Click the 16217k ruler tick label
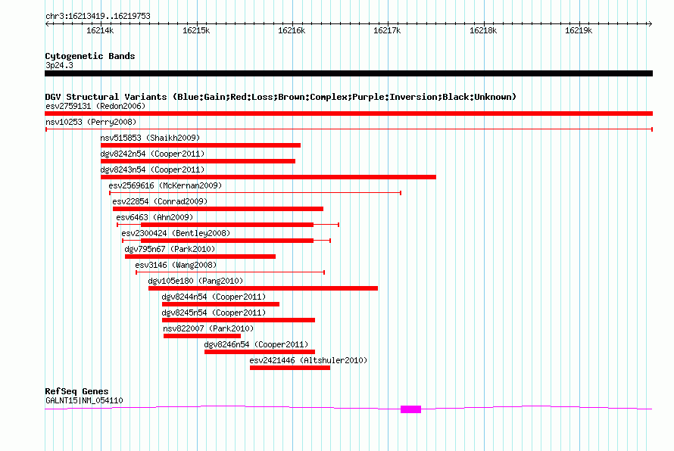 [x=387, y=30]
